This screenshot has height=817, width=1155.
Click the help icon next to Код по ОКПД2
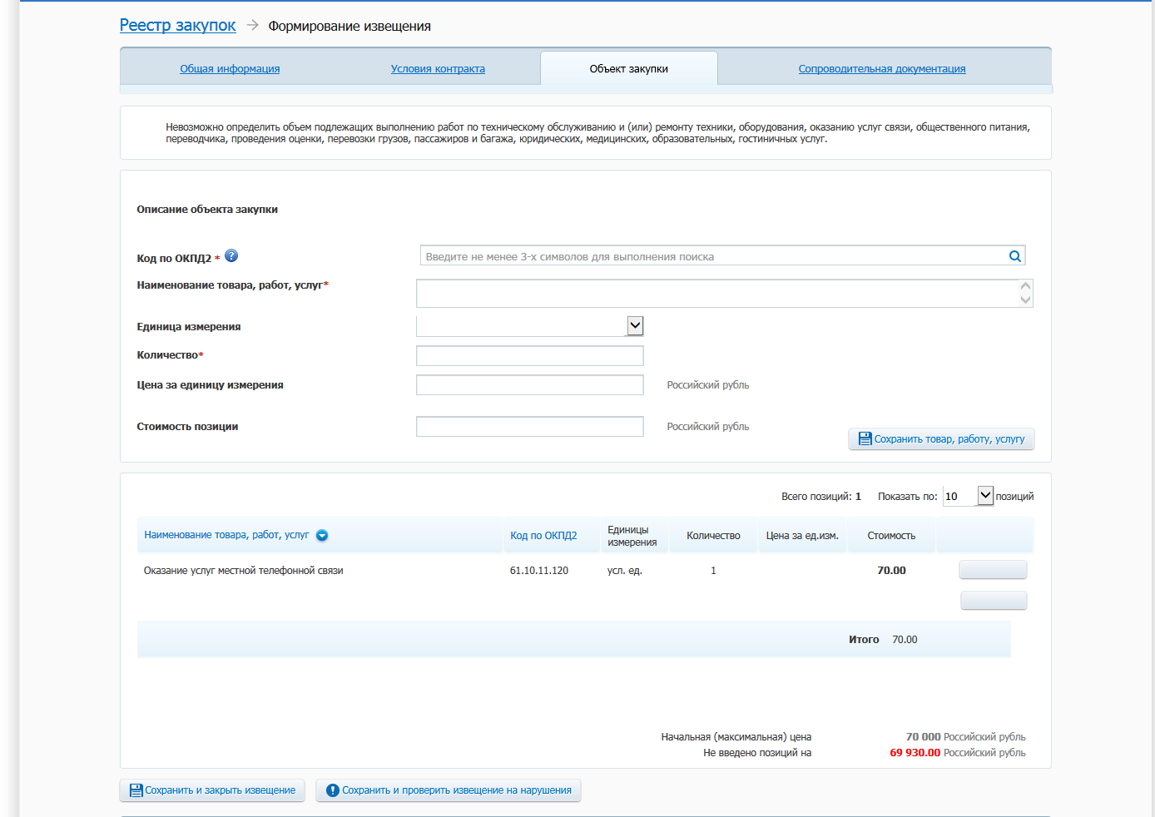point(231,256)
